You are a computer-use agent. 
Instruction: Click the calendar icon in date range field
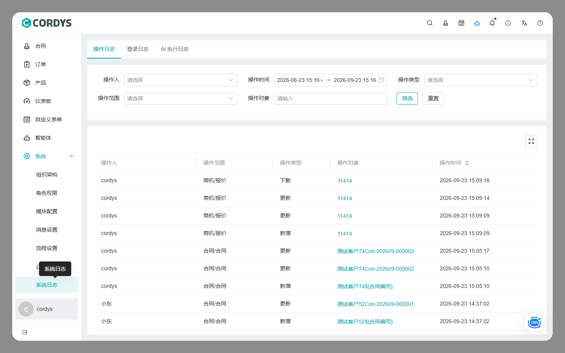381,80
